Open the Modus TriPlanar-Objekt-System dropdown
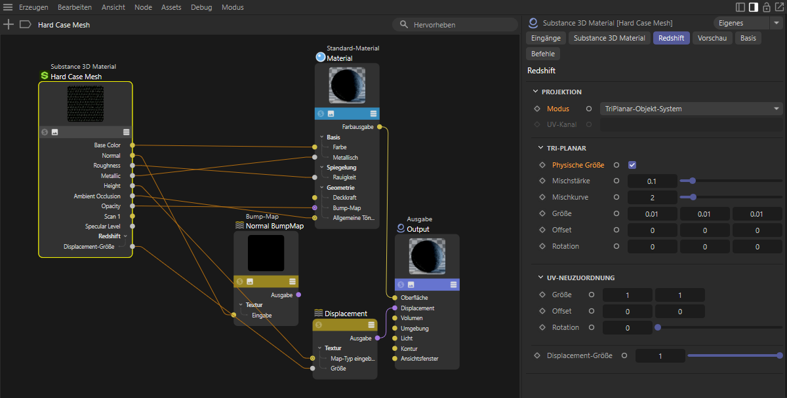Viewport: 787px width, 398px height. point(691,109)
